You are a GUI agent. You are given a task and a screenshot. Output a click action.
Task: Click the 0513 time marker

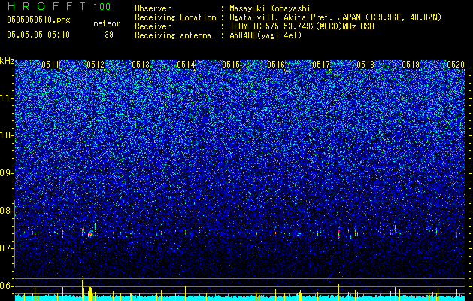point(141,65)
